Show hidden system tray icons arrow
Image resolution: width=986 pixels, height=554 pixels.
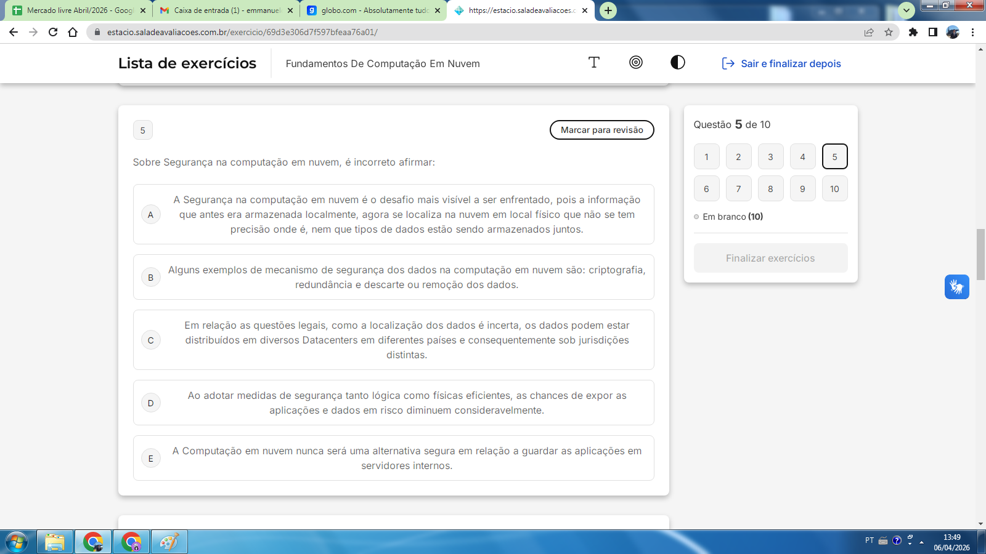921,542
